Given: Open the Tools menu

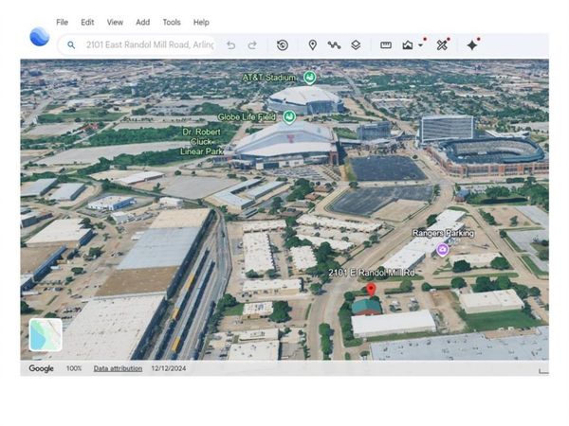Looking at the screenshot, I should coord(172,23).
